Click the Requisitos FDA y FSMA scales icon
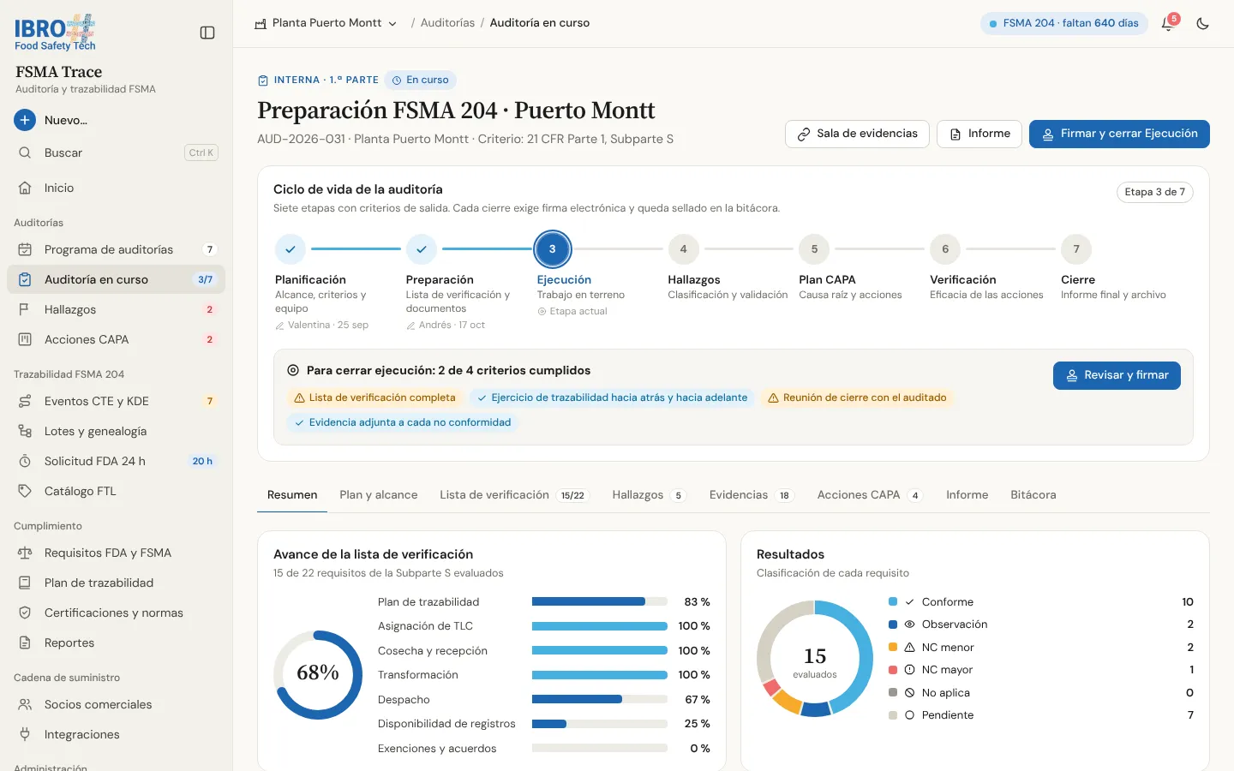Viewport: 1234px width, 771px height. [25, 553]
